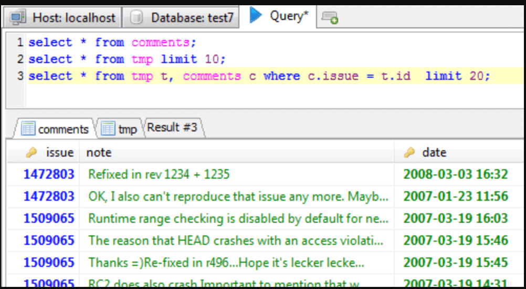The height and width of the screenshot is (289, 526).
Task: Select date cell '2007-01-23 11:56'
Action: (456, 197)
